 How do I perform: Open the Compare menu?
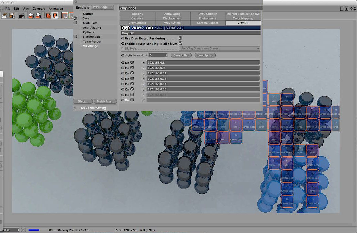point(39,9)
